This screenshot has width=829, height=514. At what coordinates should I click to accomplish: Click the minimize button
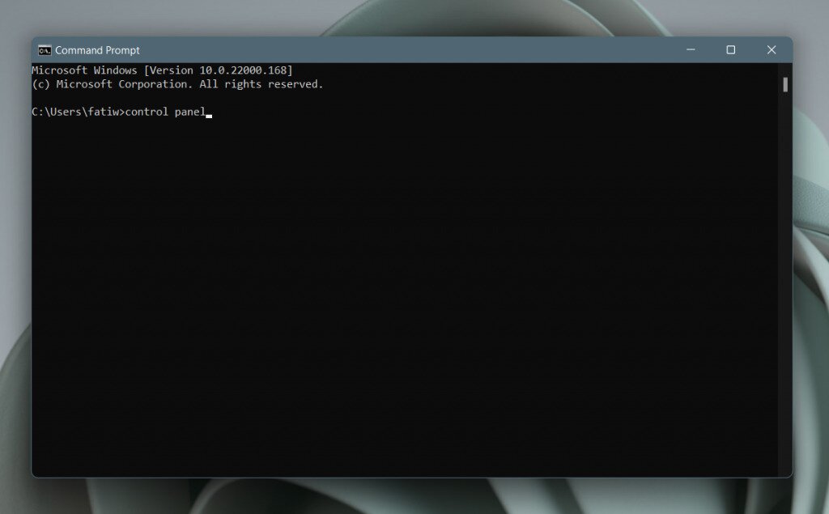[690, 49]
